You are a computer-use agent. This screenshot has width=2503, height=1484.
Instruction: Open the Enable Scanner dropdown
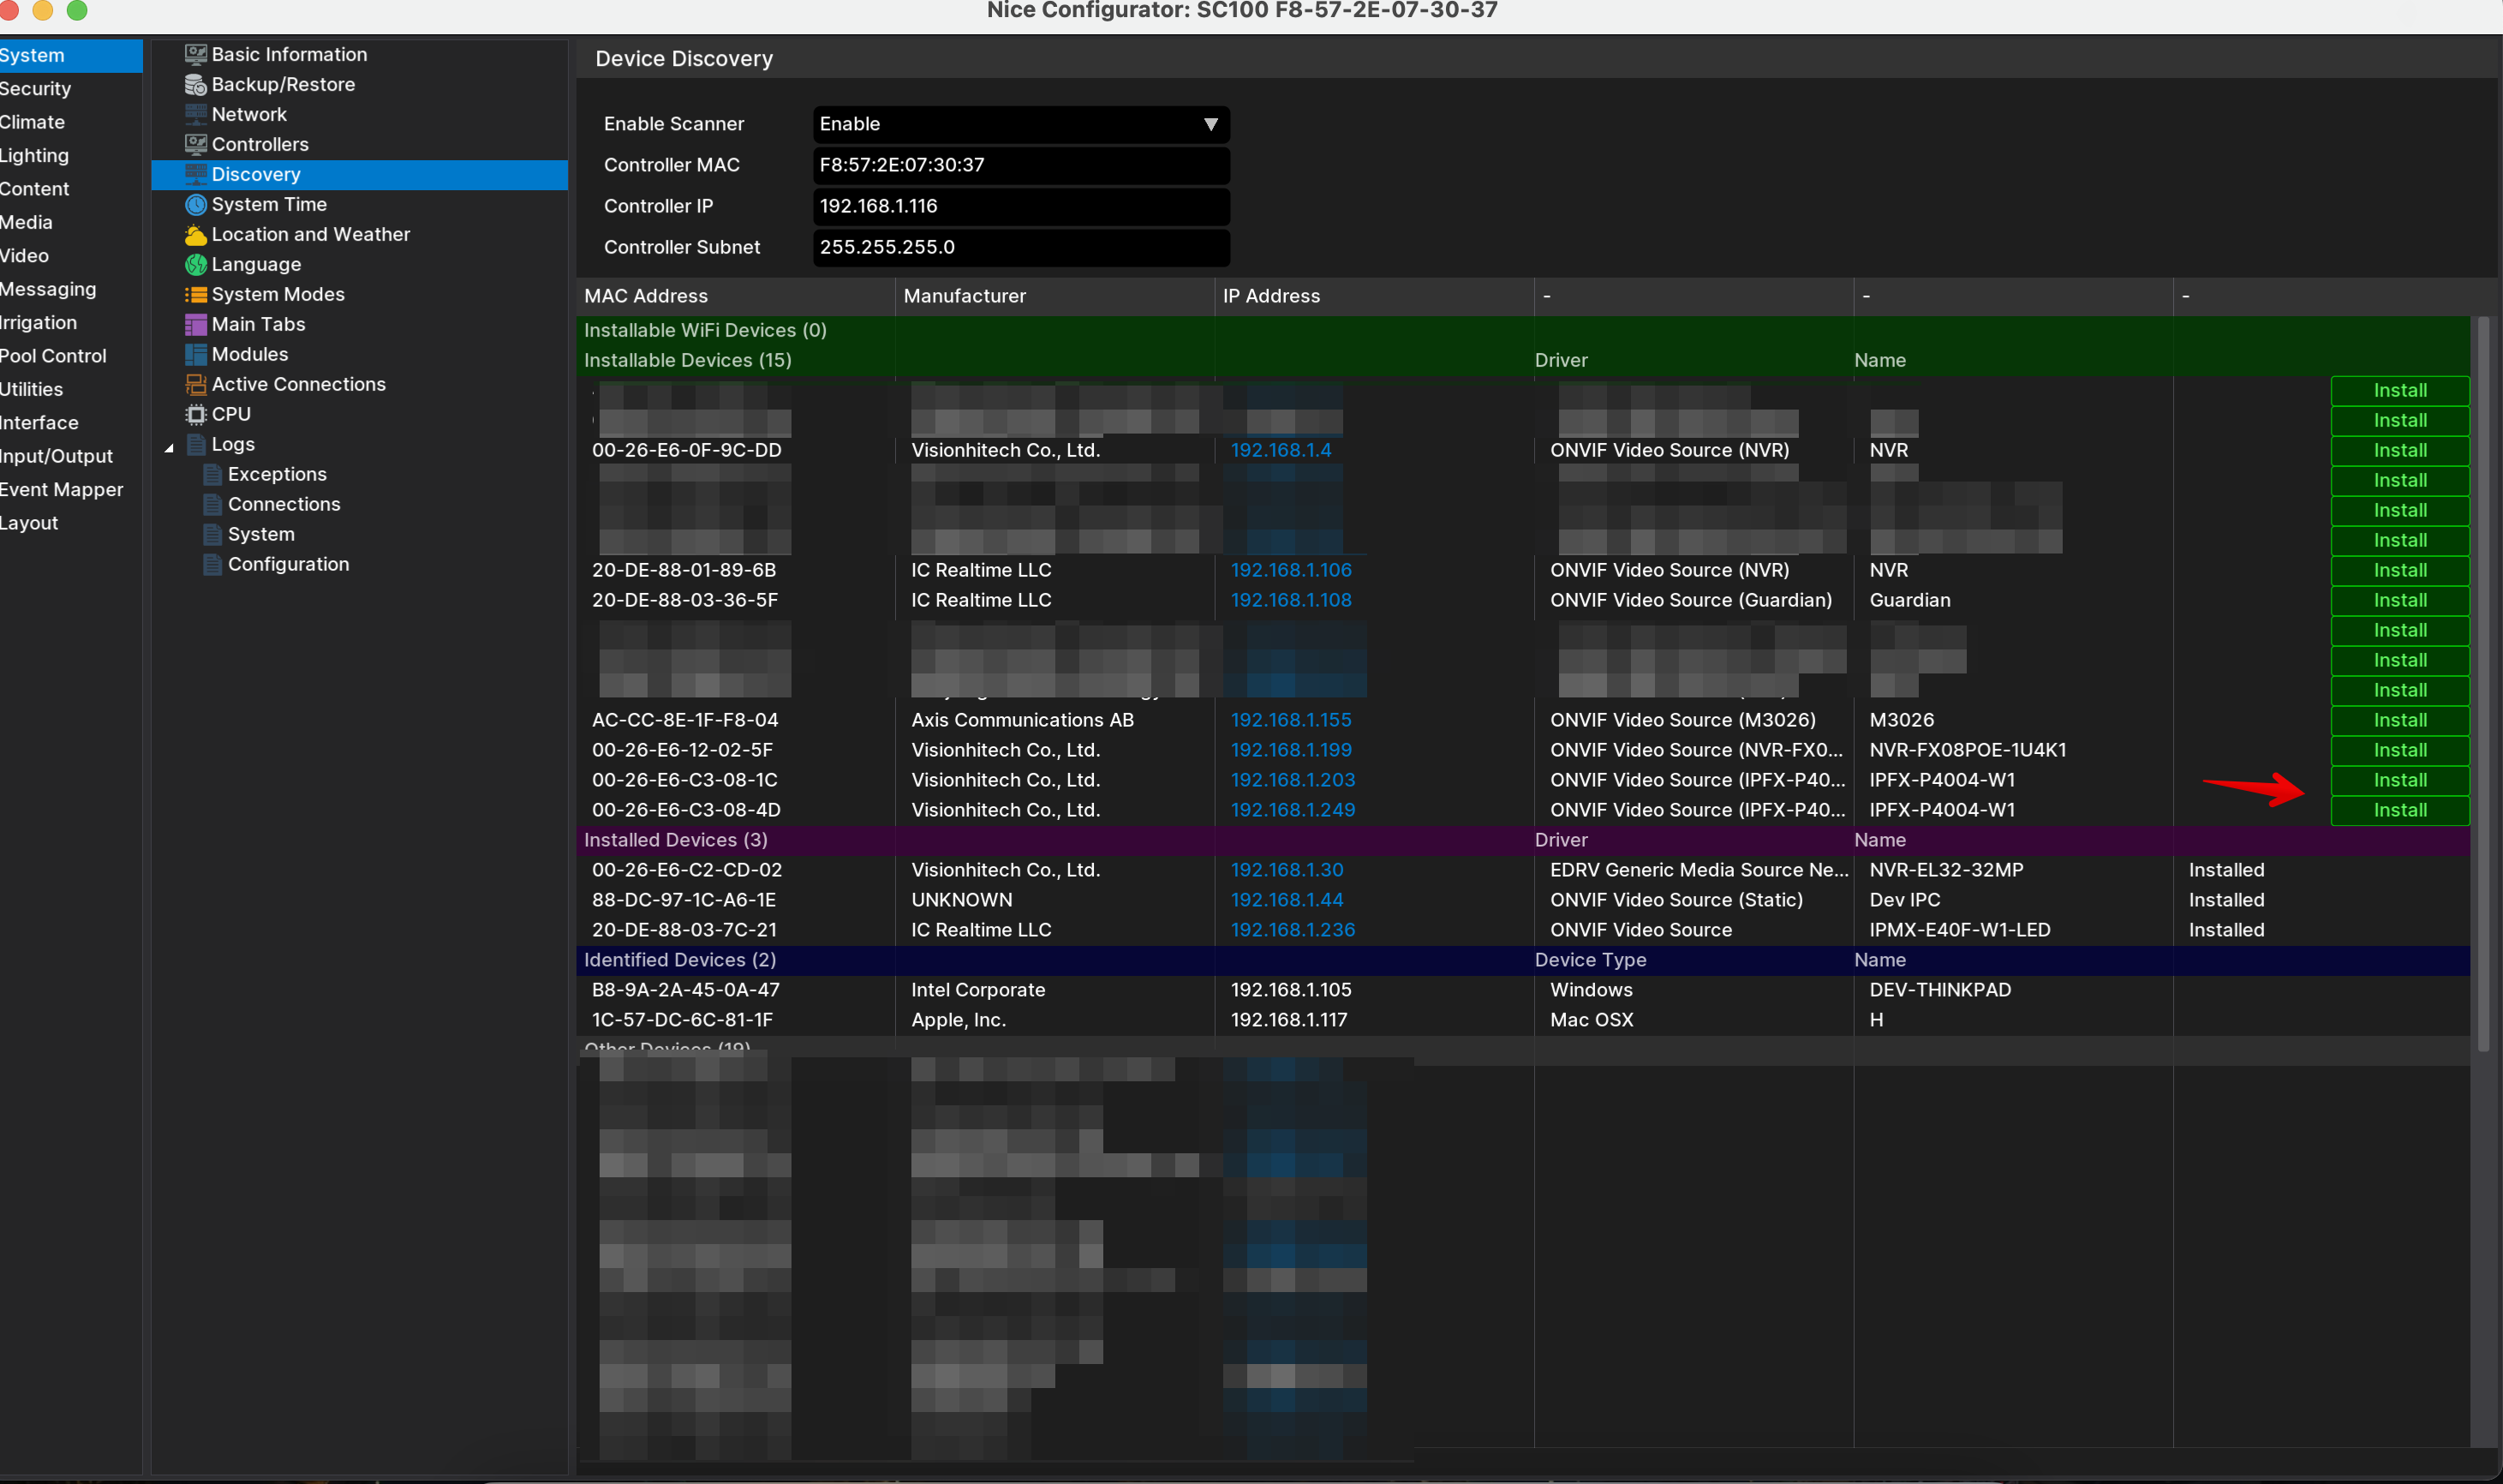1020,124
